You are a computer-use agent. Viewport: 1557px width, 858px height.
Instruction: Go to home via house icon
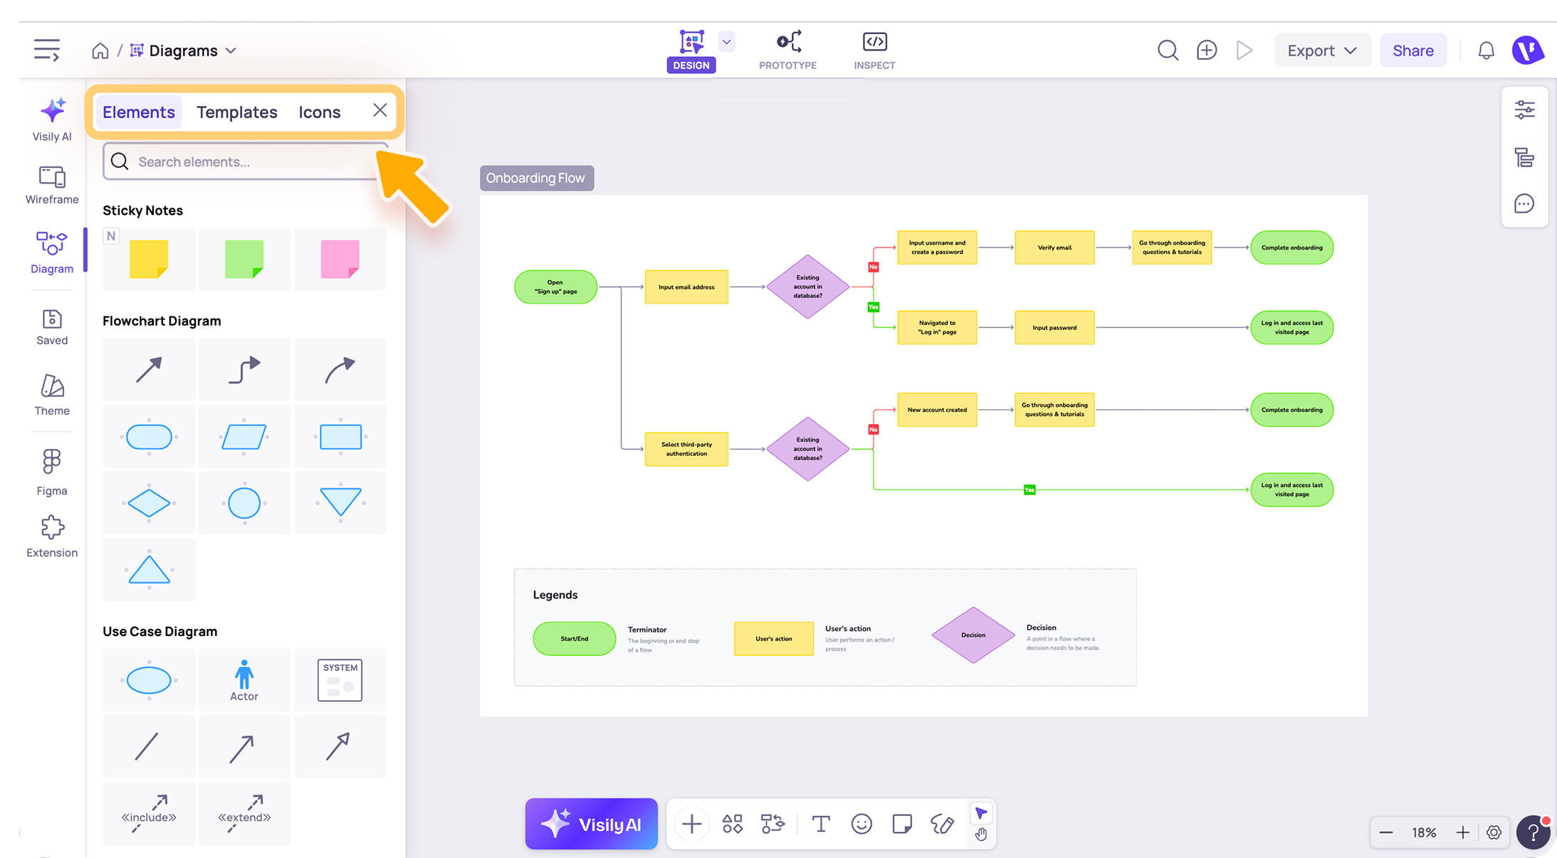(x=100, y=51)
